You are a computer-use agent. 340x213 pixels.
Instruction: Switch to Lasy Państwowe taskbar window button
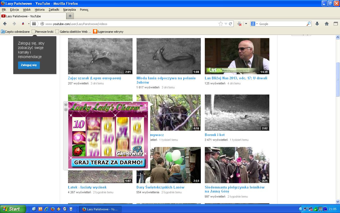tap(100, 209)
